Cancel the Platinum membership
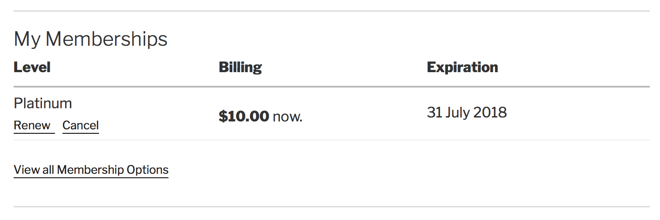 [81, 125]
